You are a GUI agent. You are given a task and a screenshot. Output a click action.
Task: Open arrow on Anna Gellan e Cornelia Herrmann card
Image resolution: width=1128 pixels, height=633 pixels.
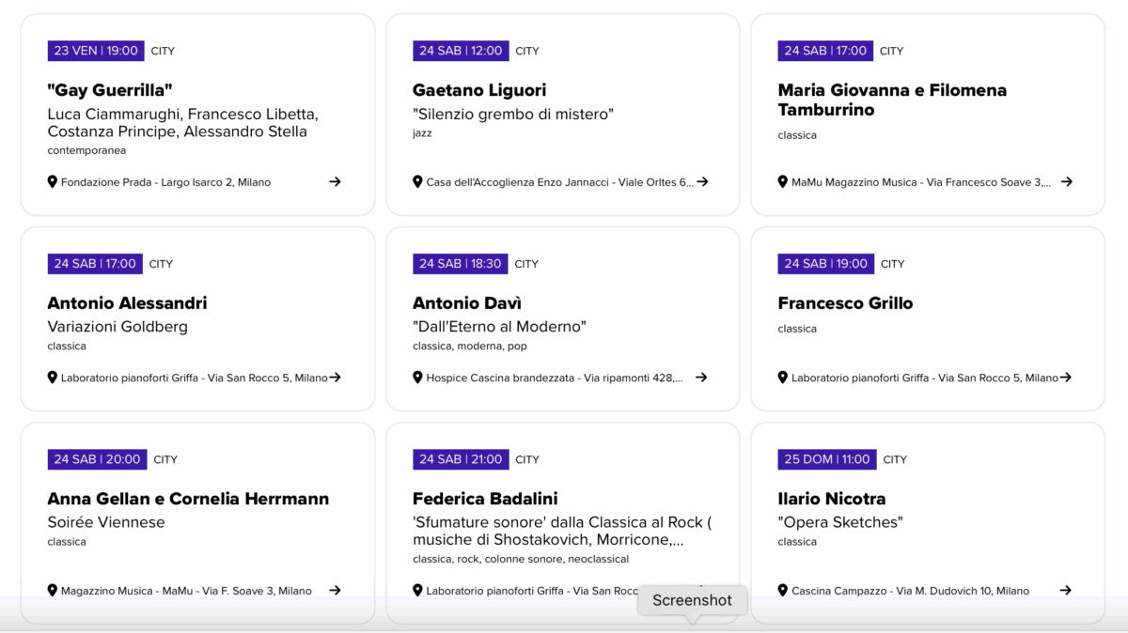pyautogui.click(x=335, y=591)
